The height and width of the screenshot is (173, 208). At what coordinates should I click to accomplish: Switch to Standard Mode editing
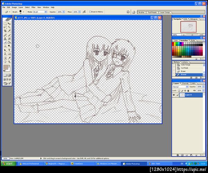(x=5, y=75)
